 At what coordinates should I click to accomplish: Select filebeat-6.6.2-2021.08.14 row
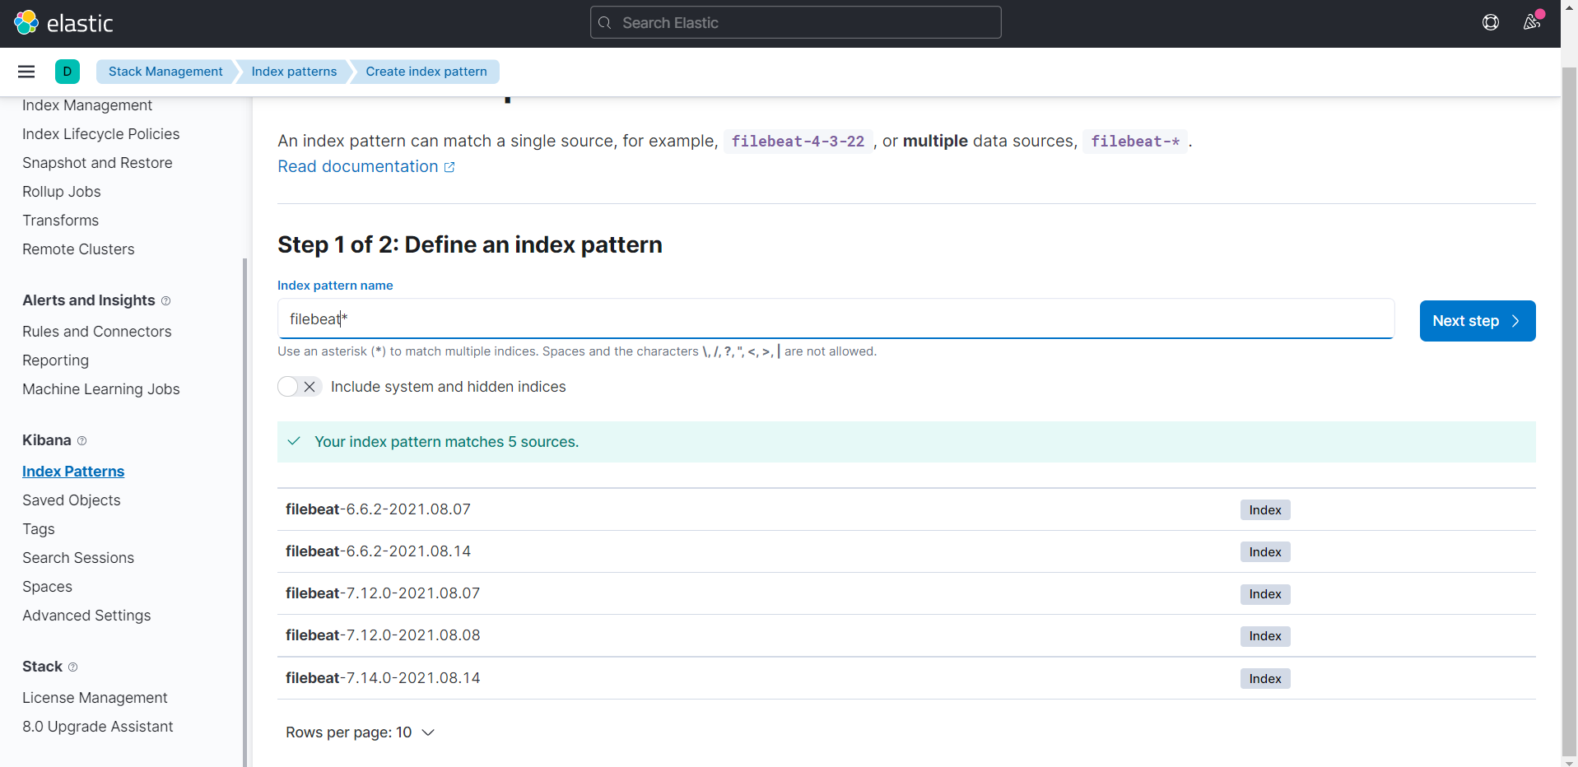(x=906, y=551)
